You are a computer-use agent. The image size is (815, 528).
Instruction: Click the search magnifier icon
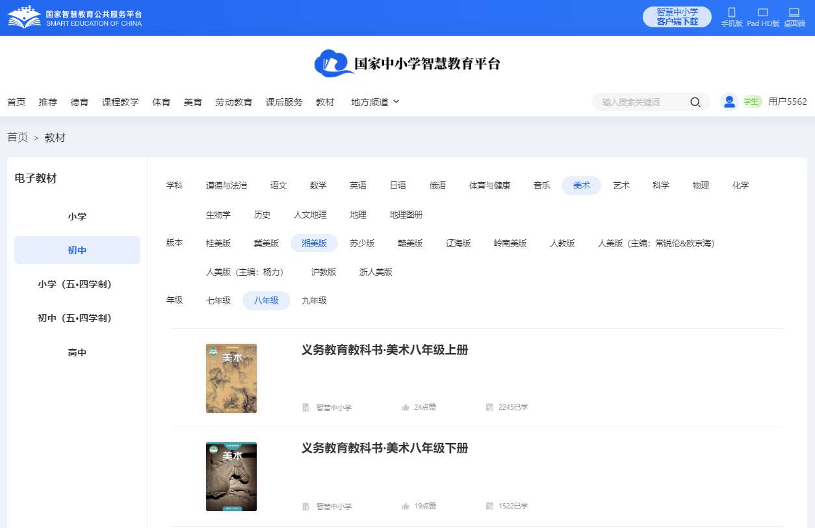click(x=695, y=102)
